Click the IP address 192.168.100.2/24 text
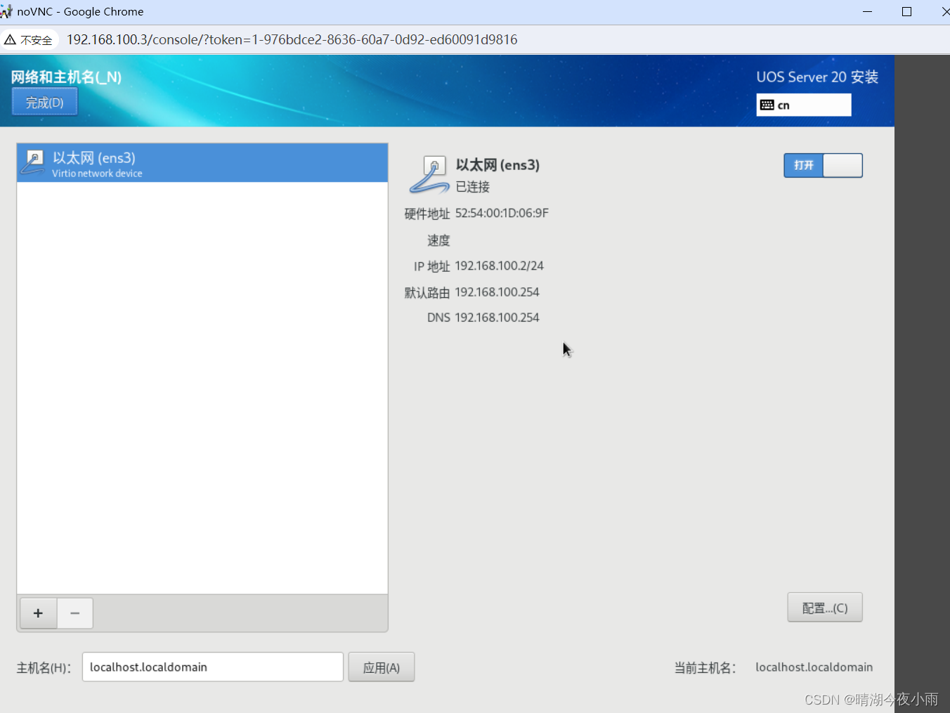 click(x=499, y=266)
